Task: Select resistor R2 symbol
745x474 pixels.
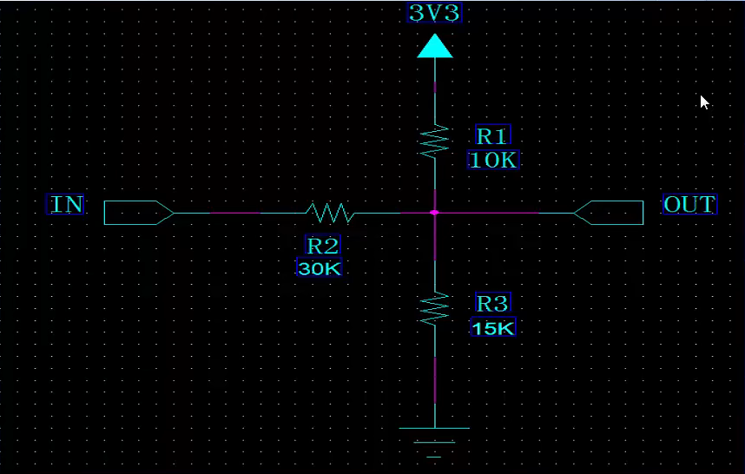Action: (x=330, y=213)
